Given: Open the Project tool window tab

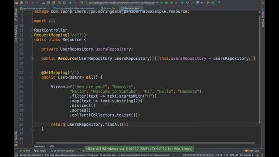Looking at the screenshot, I should coord(16,14).
